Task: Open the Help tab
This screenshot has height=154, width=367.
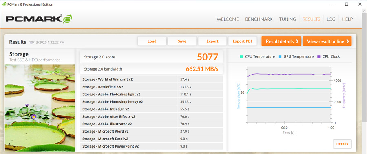Action: pyautogui.click(x=347, y=19)
